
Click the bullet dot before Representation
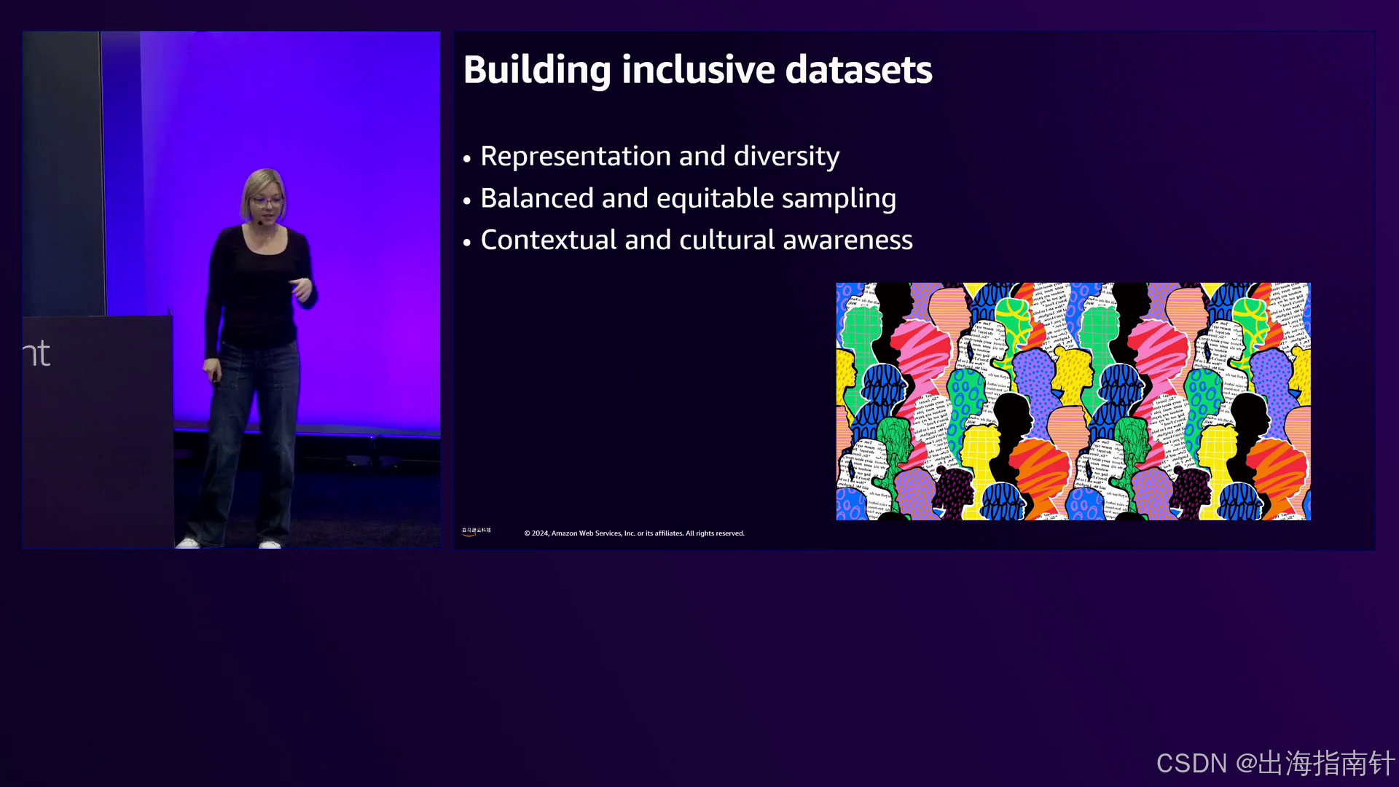tap(467, 158)
